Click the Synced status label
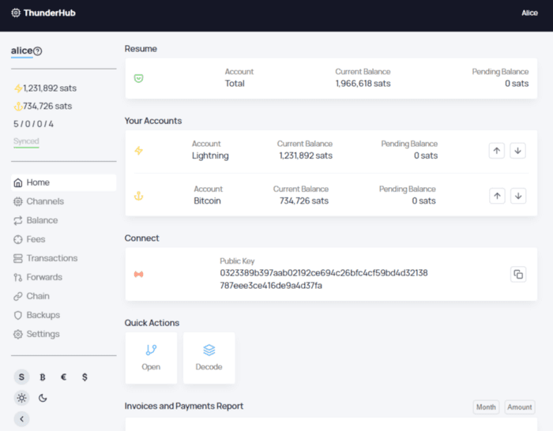Screen dimensions: 553x431 (x=26, y=141)
